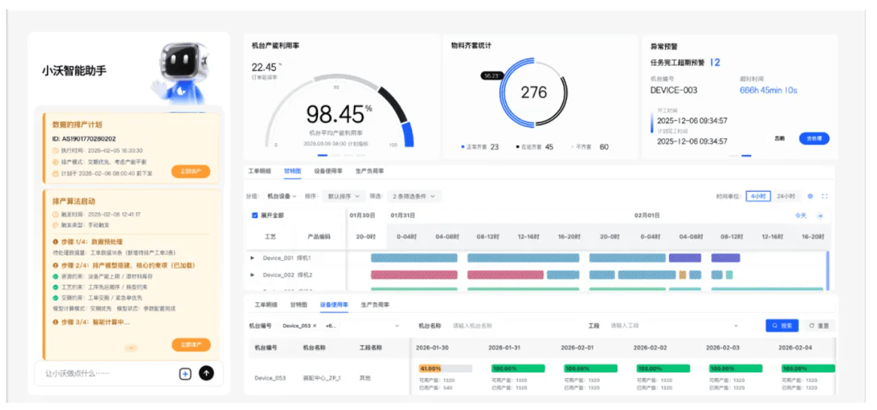Focus the 请输入机台名称 input field

pos(513,326)
